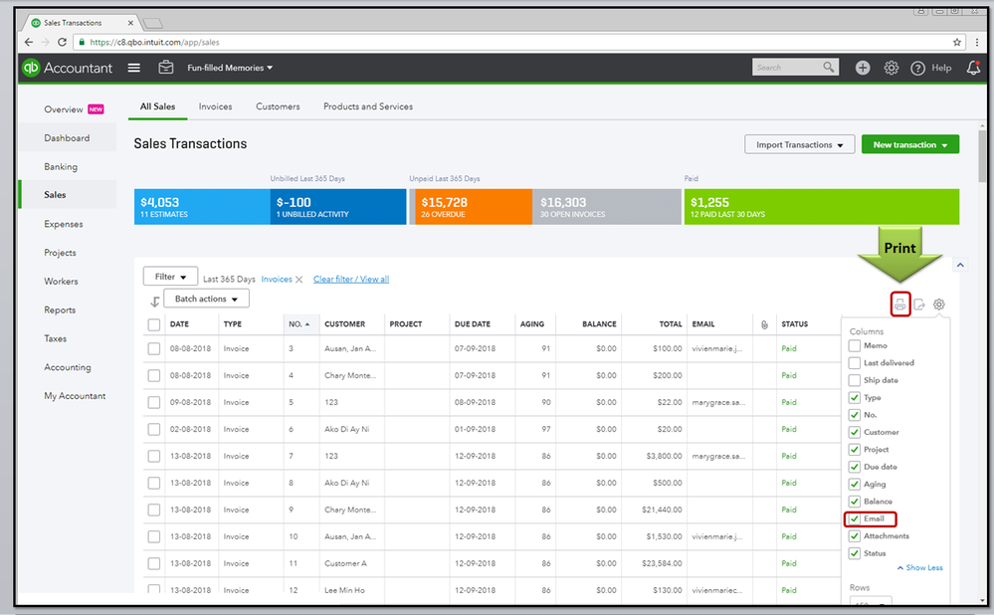Click the Show Less link
Image resolution: width=994 pixels, height=615 pixels.
[x=920, y=568]
